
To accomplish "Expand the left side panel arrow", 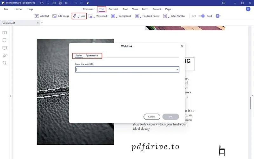I will click(10, 96).
